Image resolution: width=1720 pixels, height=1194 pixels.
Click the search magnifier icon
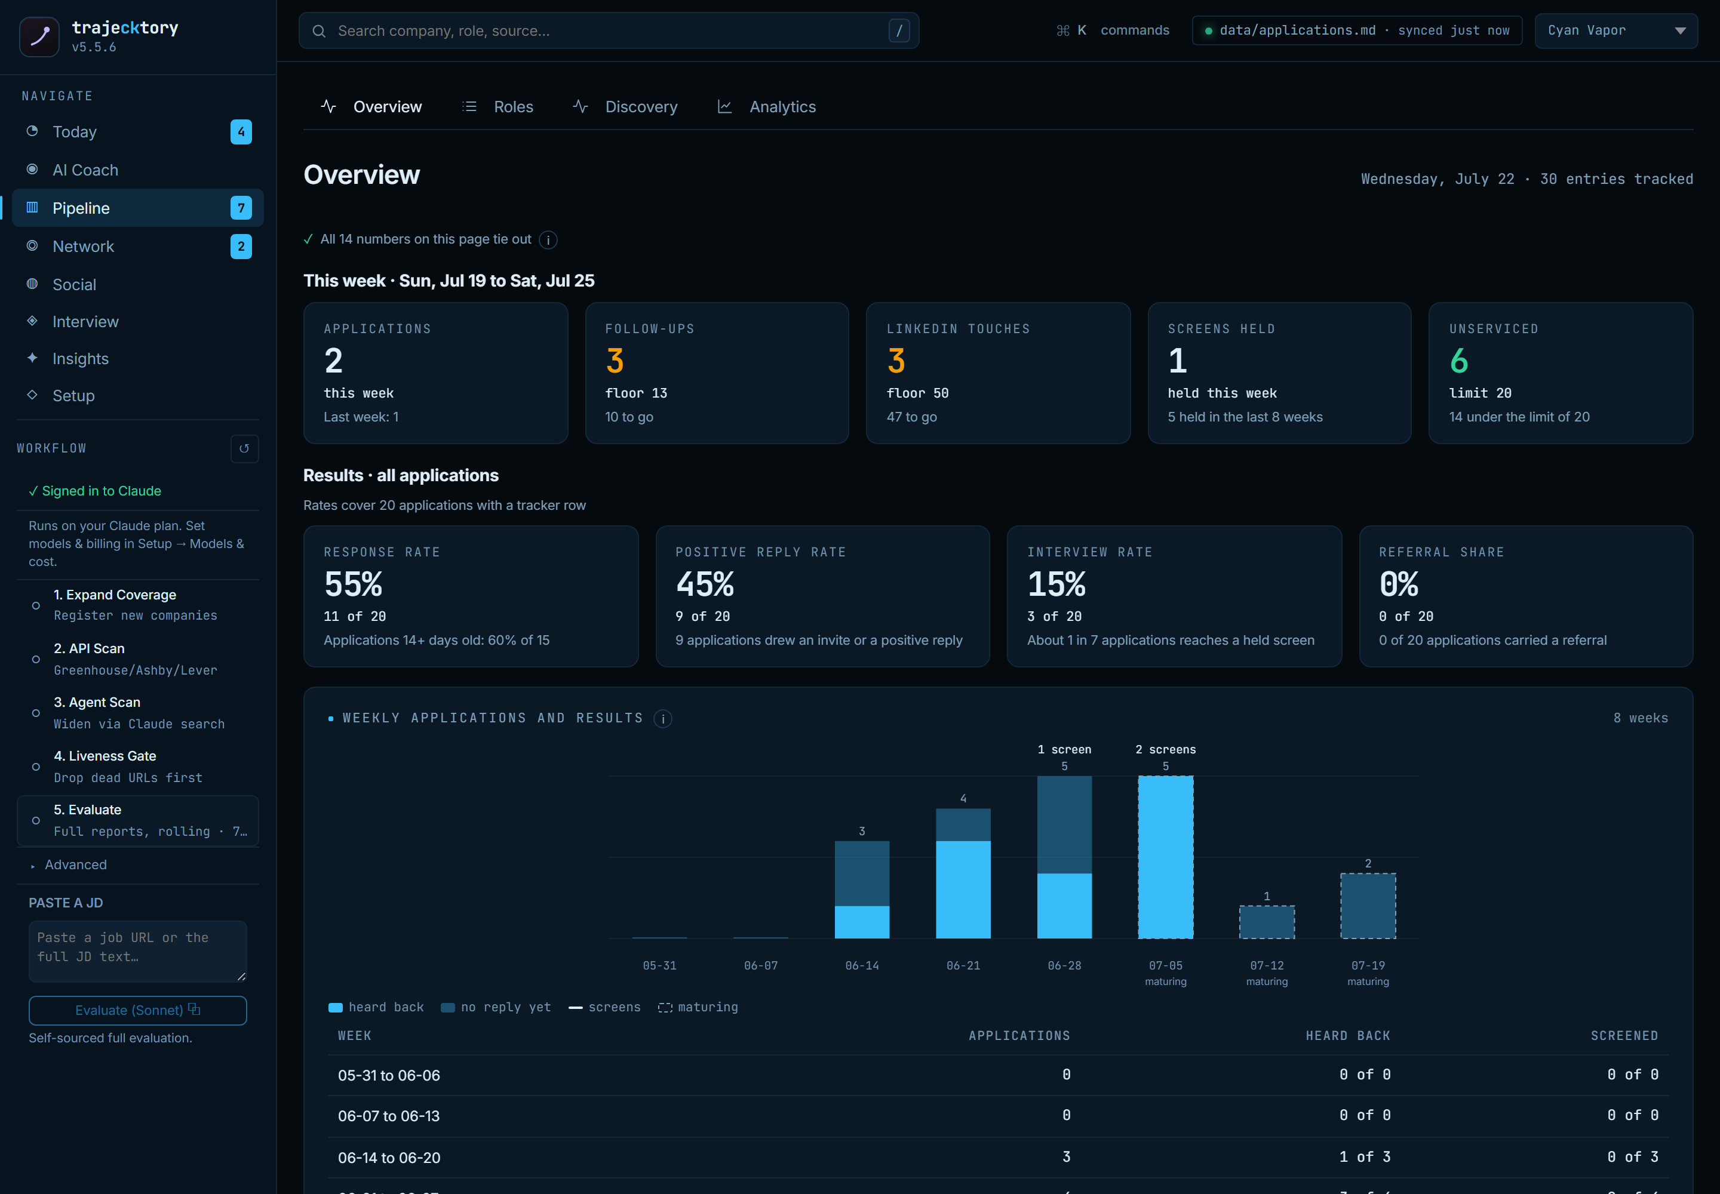click(x=319, y=30)
